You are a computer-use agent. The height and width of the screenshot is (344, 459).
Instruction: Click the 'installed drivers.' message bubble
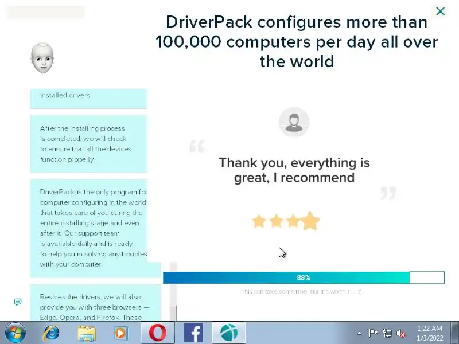88,99
